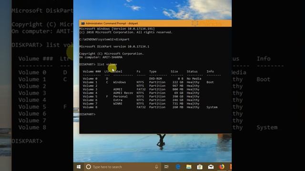
Task: Click the 'list volume' command text
Action: coord(107,65)
